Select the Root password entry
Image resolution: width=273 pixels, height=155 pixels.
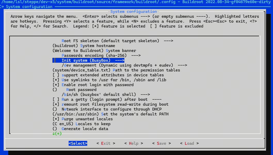click(x=75, y=90)
